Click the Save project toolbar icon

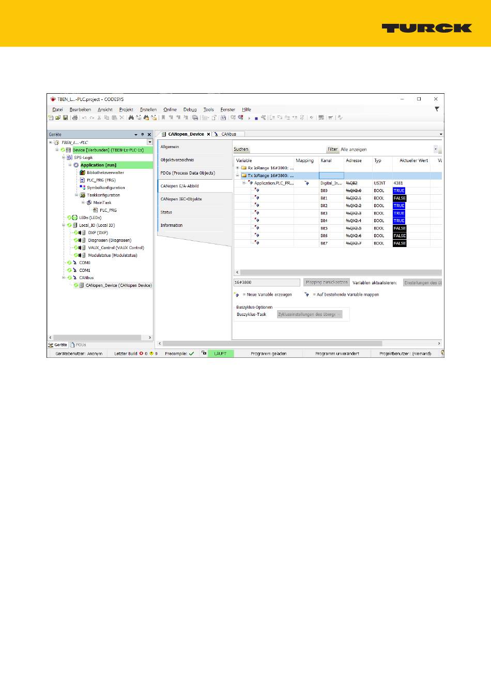click(66, 118)
